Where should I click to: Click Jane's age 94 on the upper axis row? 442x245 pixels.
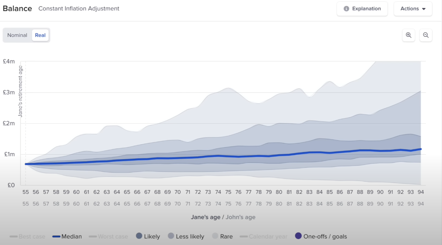coord(421,192)
